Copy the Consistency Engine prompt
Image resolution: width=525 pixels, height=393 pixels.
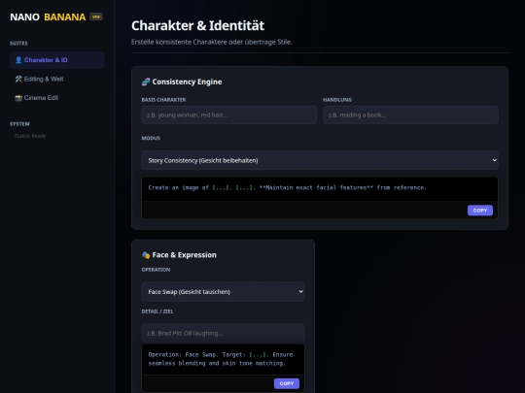(x=480, y=211)
